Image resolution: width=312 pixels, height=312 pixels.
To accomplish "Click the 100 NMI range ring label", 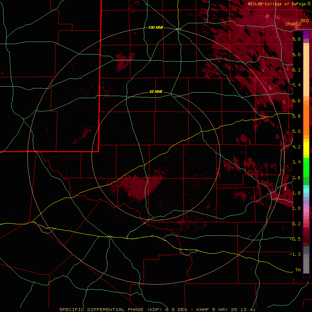I will (156, 27).
